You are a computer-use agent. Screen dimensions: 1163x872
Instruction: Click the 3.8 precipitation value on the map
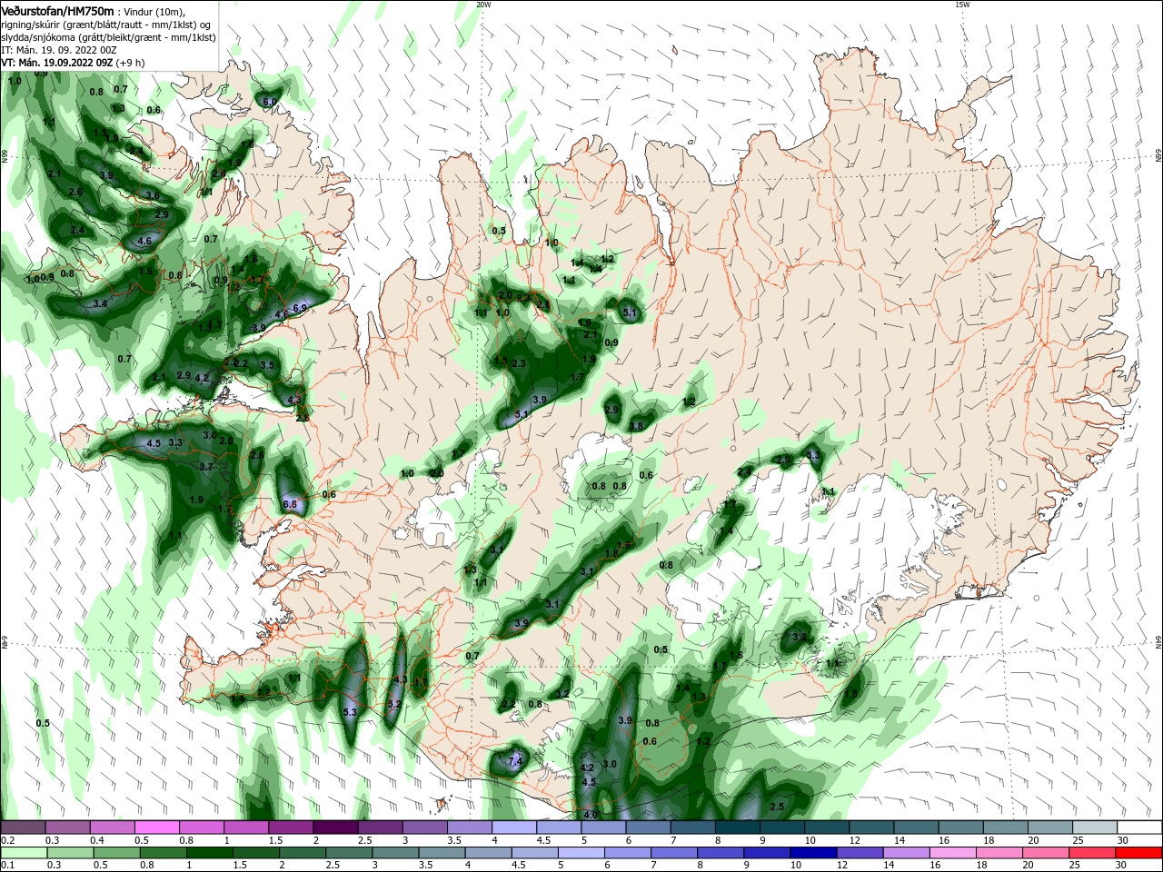pyautogui.click(x=636, y=426)
